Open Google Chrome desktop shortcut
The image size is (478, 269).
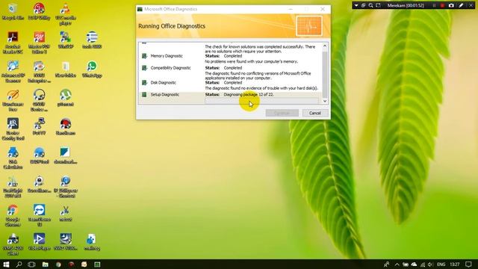pos(13,216)
